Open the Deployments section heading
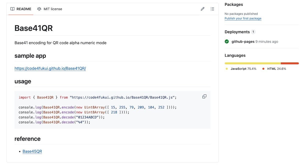Image resolution: width=305 pixels, height=167 pixels. click(x=237, y=32)
